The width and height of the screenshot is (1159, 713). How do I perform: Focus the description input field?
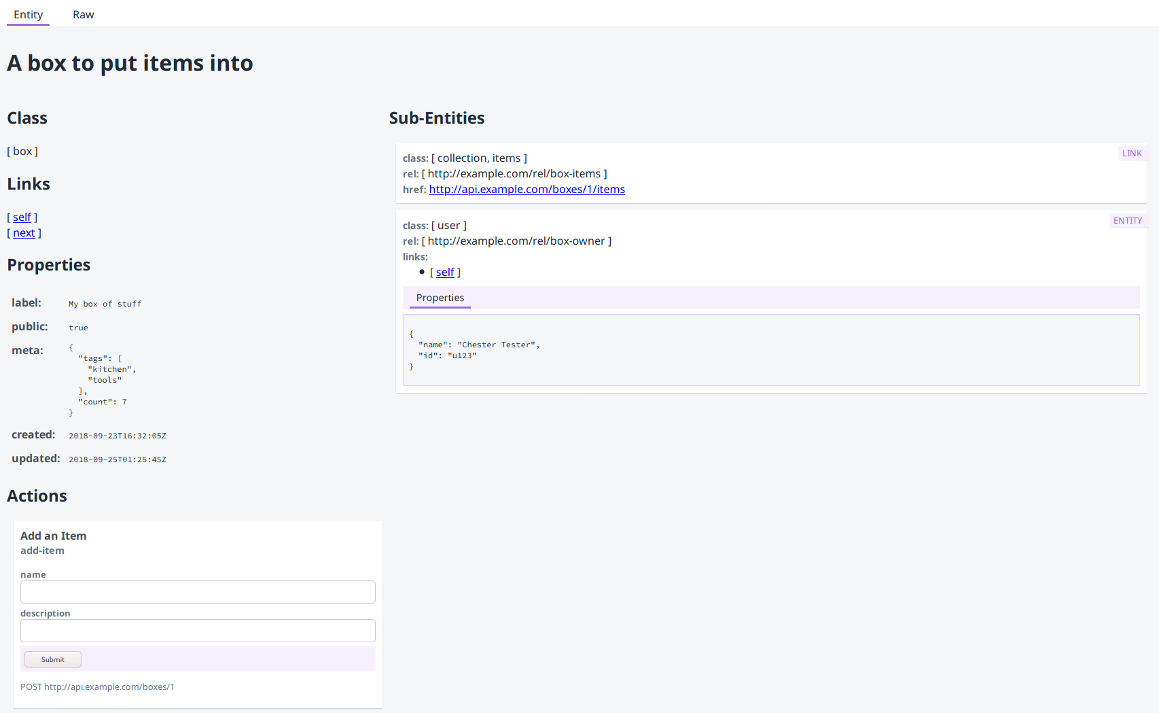click(198, 631)
